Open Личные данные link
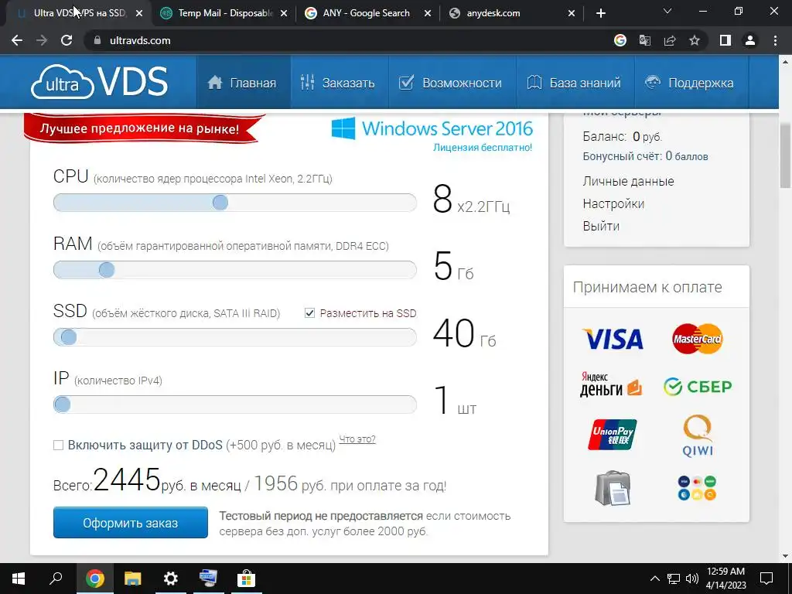792x594 pixels. (628, 181)
